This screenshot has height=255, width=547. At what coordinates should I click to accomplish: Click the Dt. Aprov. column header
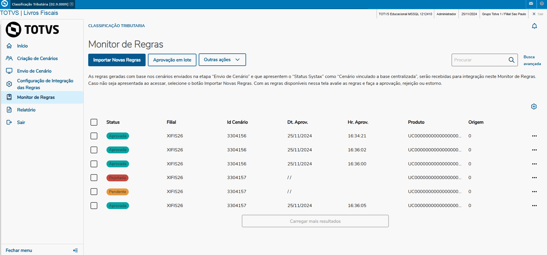tap(297, 122)
